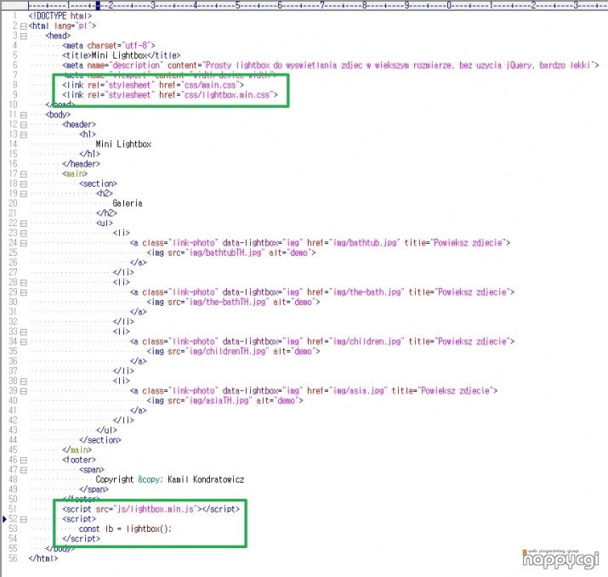Collapse the li fold marker on line 38
Image resolution: width=608 pixels, height=577 pixels.
click(x=23, y=382)
